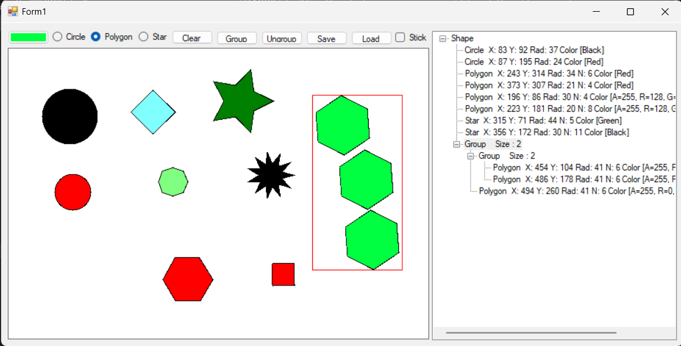Select the Circle shape radio button

pyautogui.click(x=57, y=36)
